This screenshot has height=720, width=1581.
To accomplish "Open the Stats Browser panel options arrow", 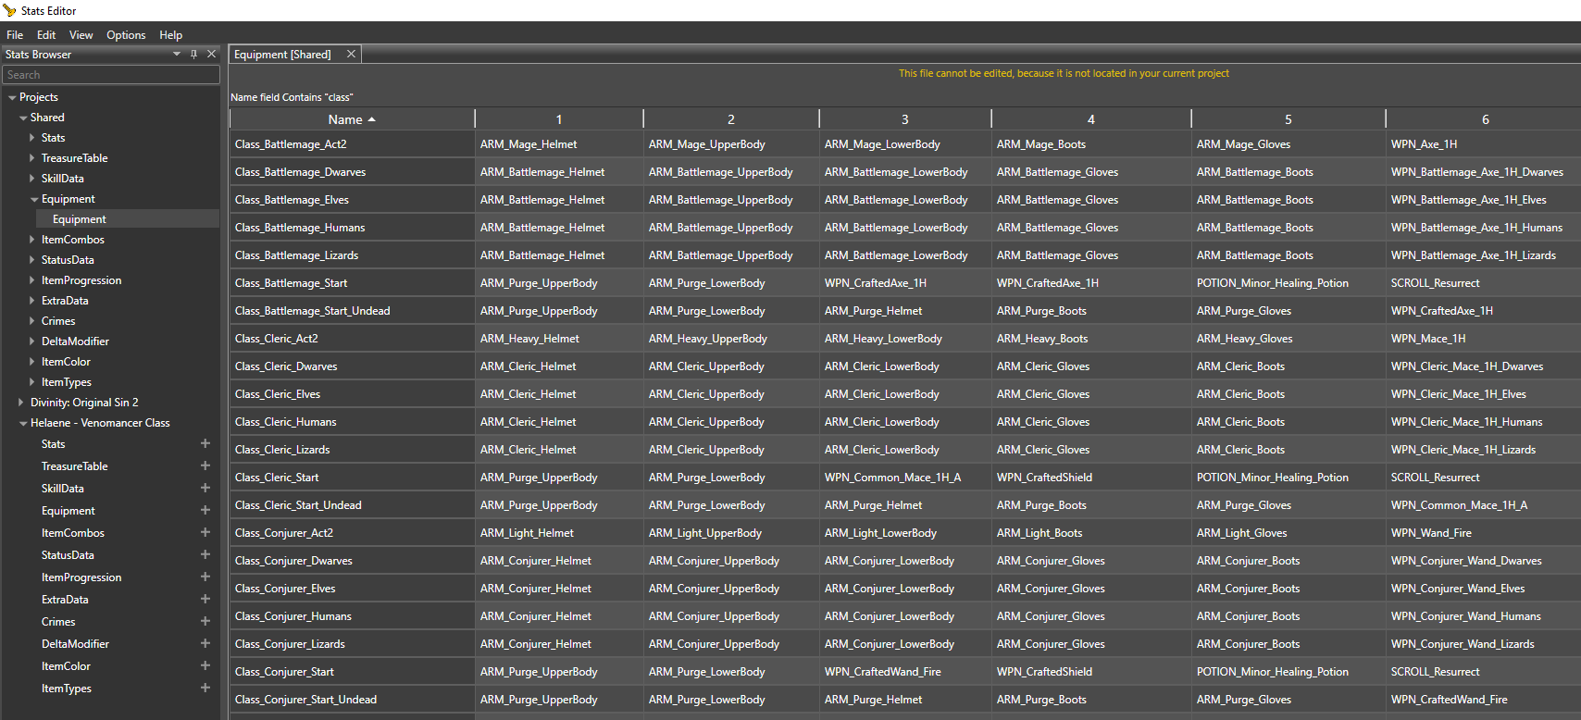I will 177,55.
